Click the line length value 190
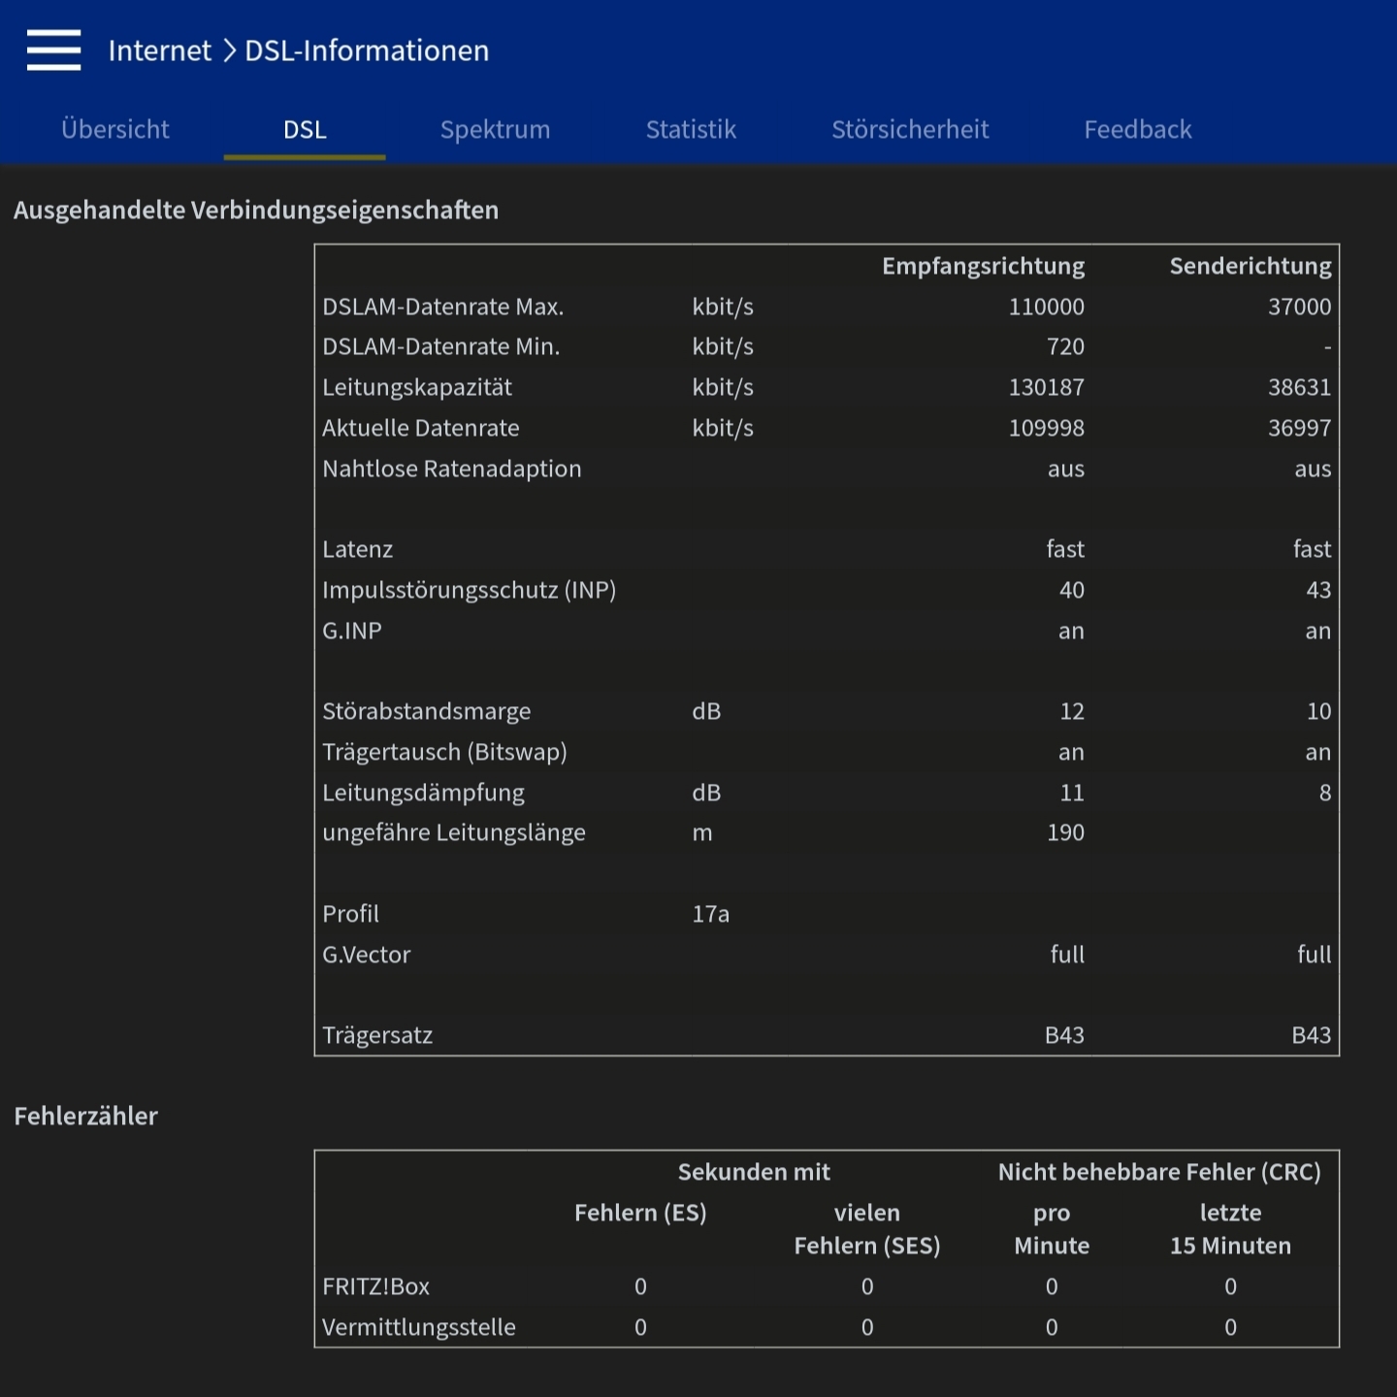The height and width of the screenshot is (1397, 1397). pos(1065,832)
